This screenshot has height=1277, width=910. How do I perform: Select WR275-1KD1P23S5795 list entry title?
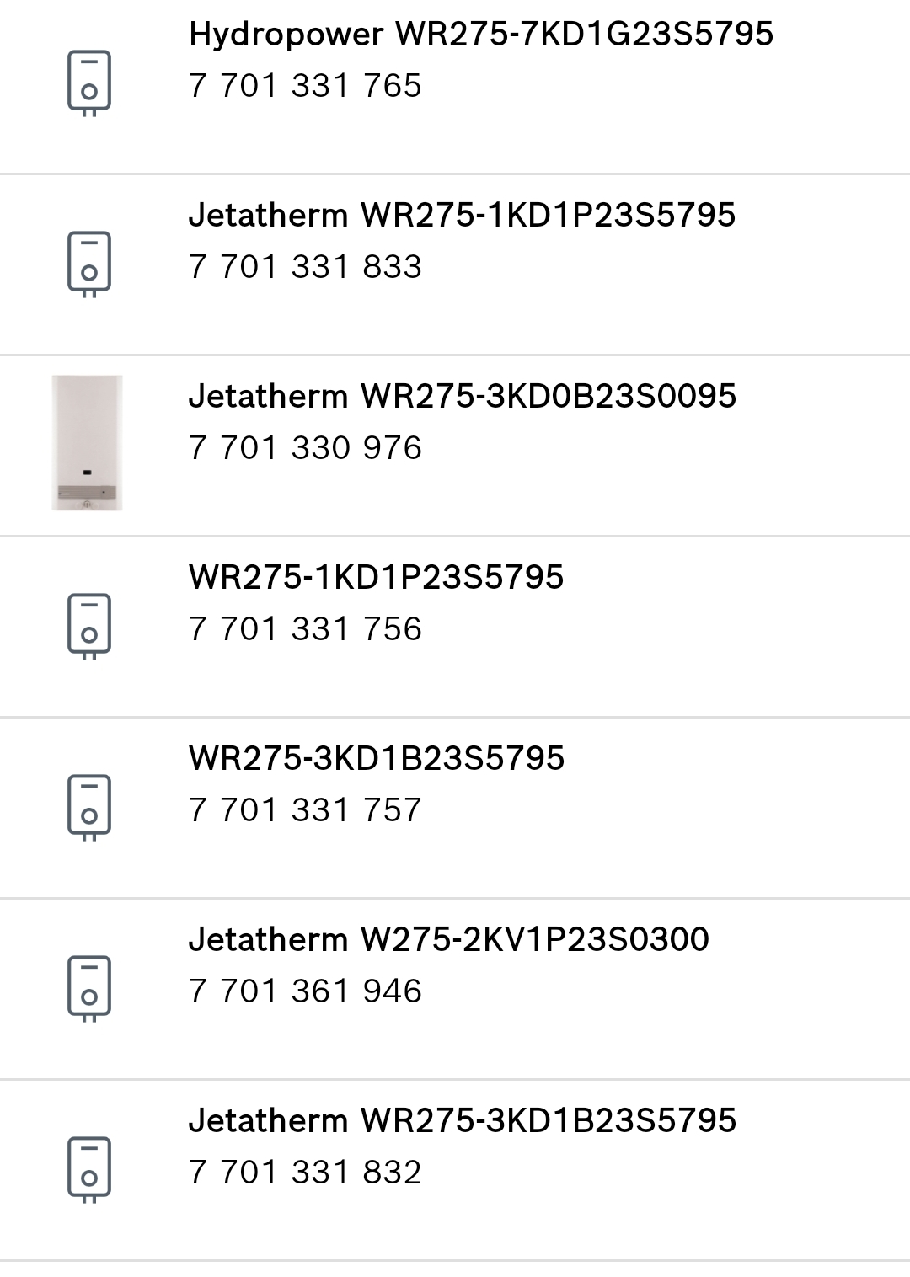(377, 578)
